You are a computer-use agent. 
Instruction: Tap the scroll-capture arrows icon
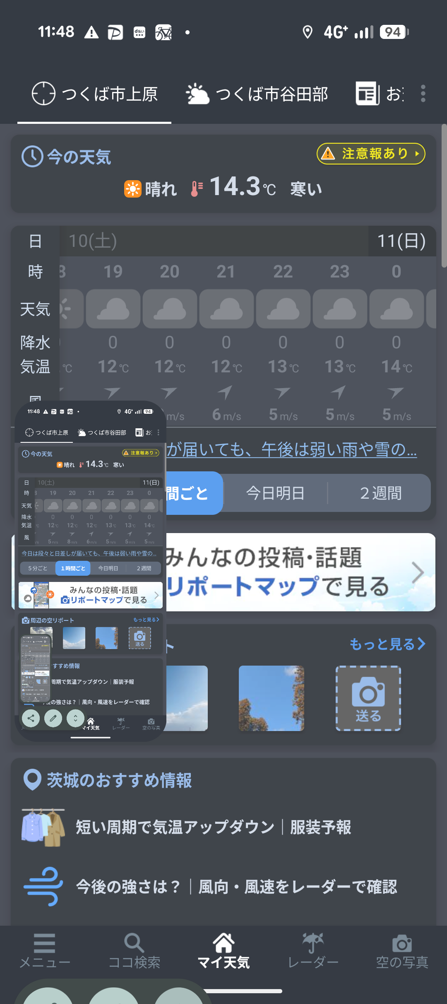pyautogui.click(x=75, y=718)
